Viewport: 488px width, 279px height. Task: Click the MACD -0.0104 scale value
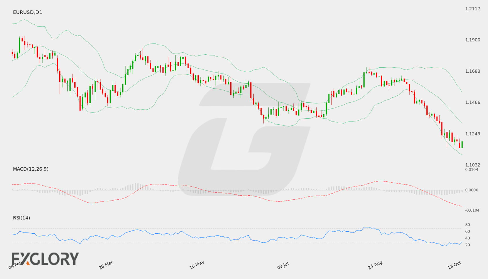472,210
